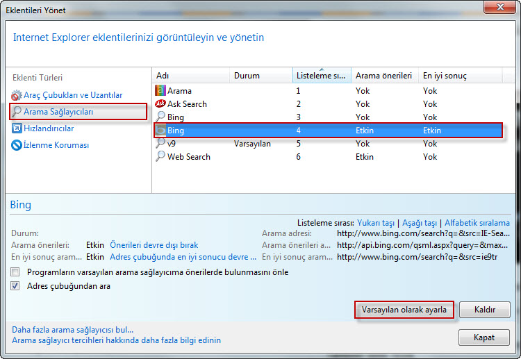
Task: Sort by the Durum column header
Action: click(260, 76)
